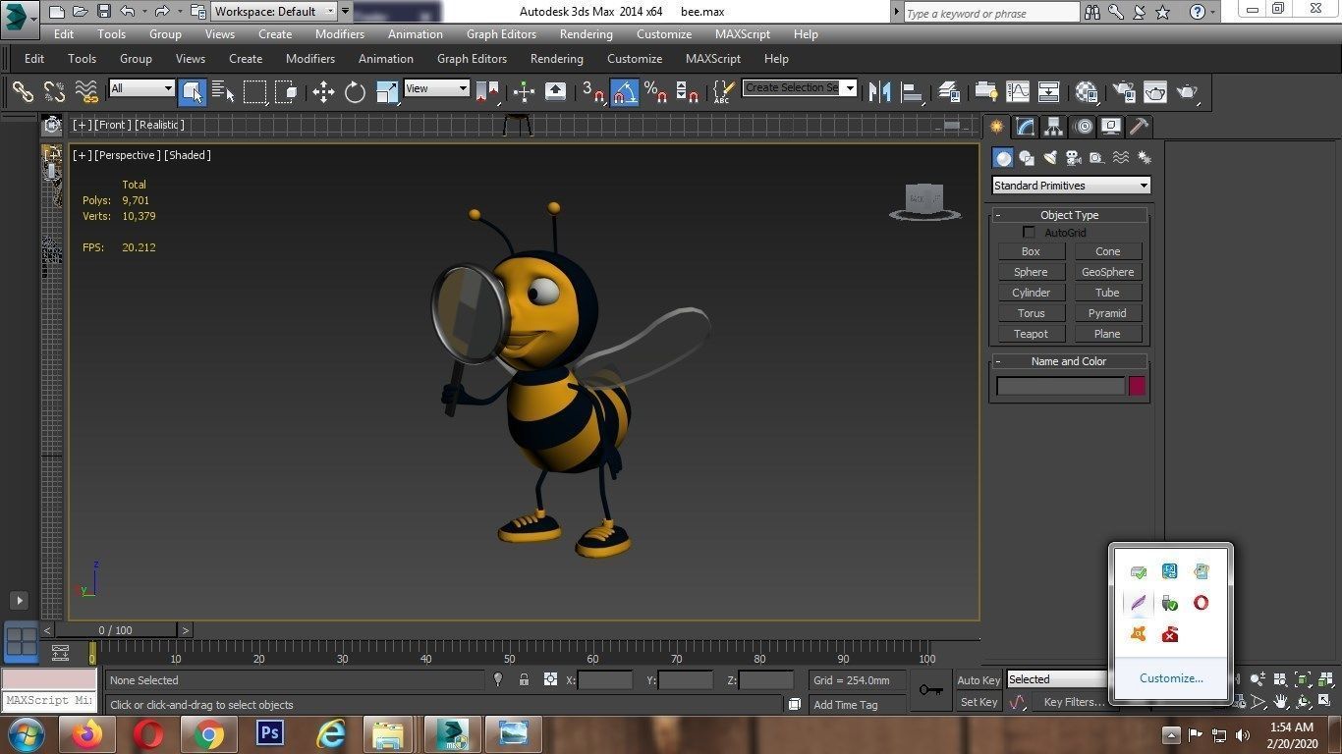Switch to the Hierarchy panel tab
The width and height of the screenshot is (1342, 754).
click(x=1054, y=127)
